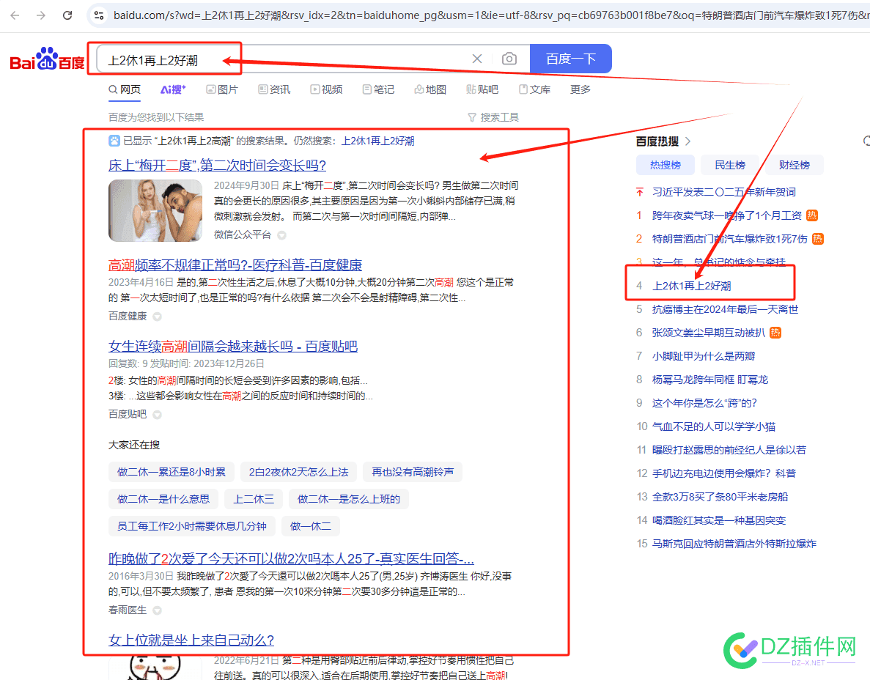The image size is (870, 680).
Task: Open hot topic 习近平发表二〇二五年新年贺词
Action: [x=724, y=192]
